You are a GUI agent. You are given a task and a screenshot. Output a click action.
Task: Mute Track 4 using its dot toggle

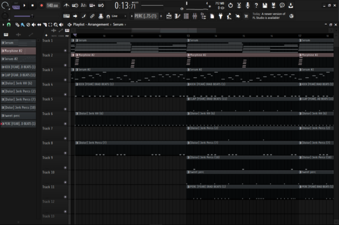click(x=65, y=94)
